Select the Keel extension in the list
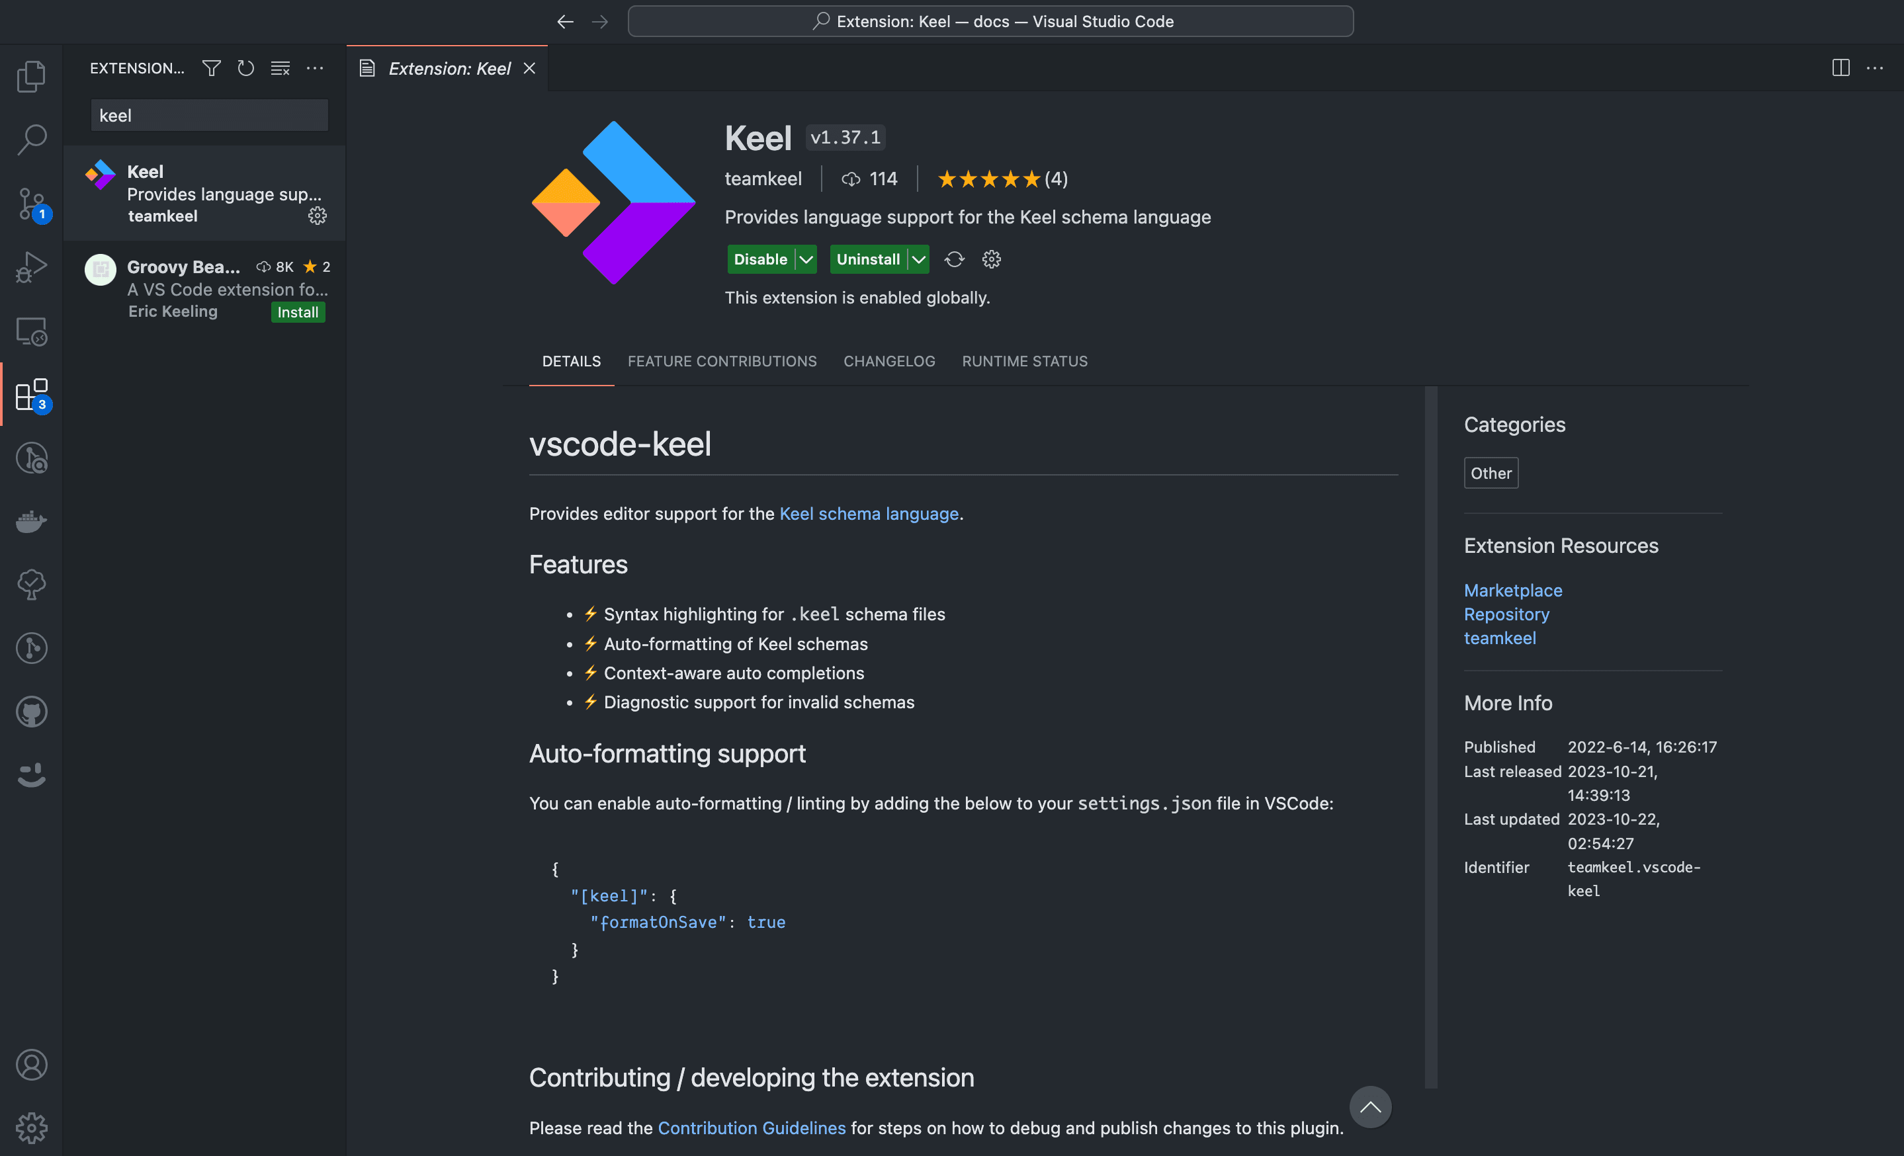 pos(205,193)
